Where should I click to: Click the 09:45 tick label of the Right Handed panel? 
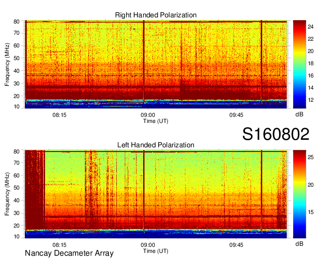236,115
